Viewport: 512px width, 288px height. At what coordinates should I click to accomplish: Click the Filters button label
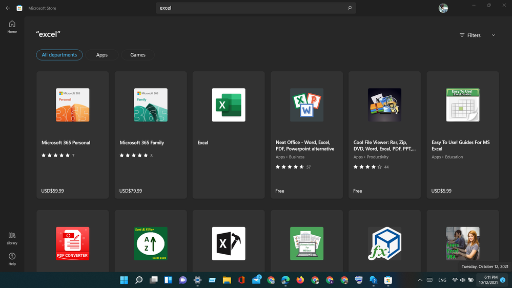click(470, 35)
